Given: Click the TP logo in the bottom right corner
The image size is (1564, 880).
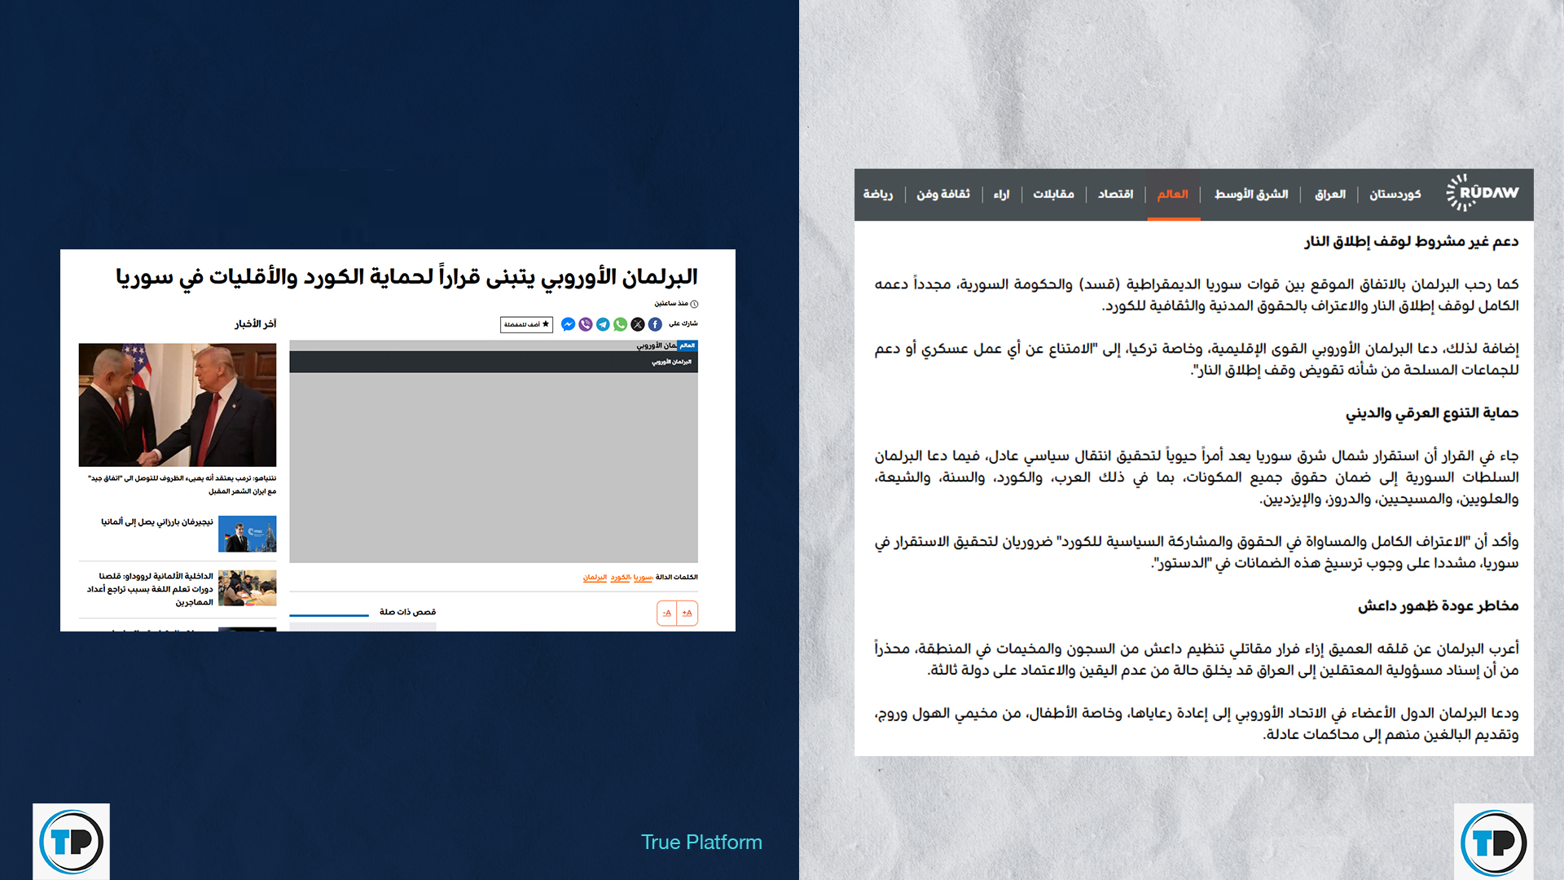Looking at the screenshot, I should point(1493,842).
